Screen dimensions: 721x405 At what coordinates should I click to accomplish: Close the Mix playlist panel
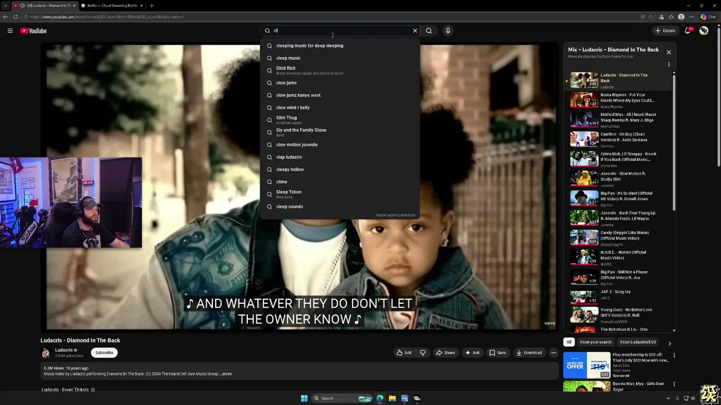point(669,52)
